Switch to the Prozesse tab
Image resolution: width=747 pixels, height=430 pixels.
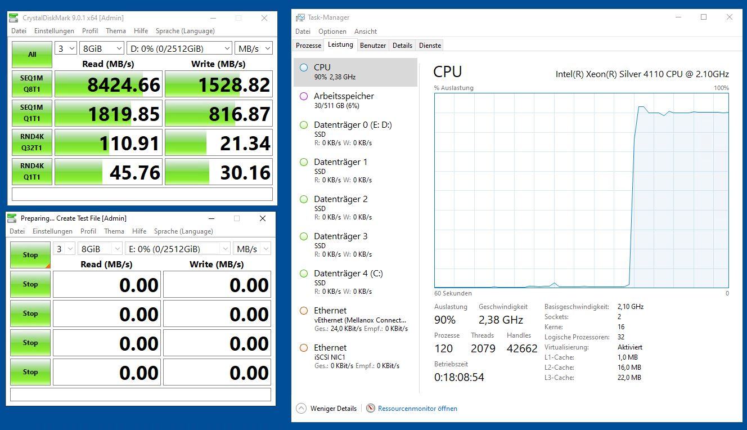tap(308, 45)
